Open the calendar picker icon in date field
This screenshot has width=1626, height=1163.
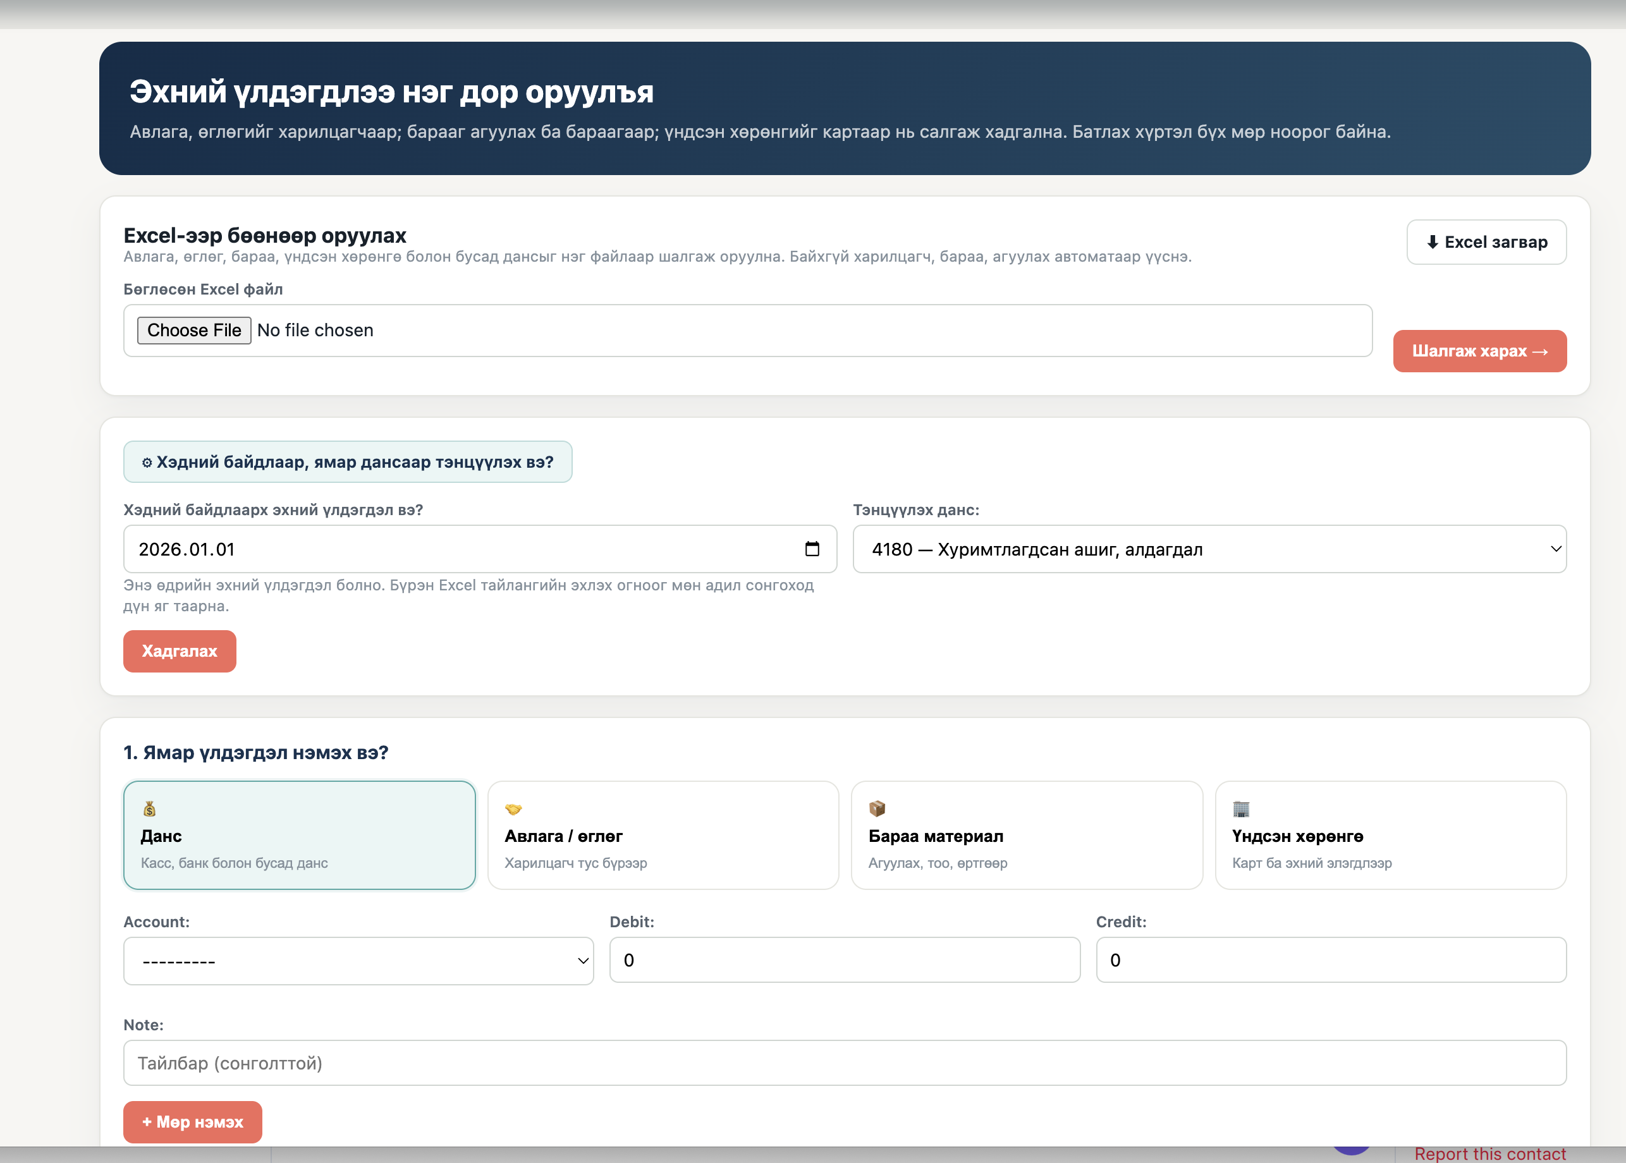tap(812, 549)
